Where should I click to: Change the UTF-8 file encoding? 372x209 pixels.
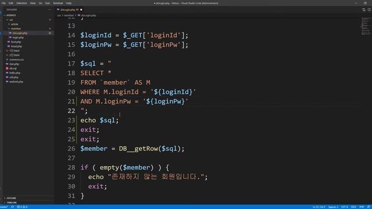[x=345, y=207]
